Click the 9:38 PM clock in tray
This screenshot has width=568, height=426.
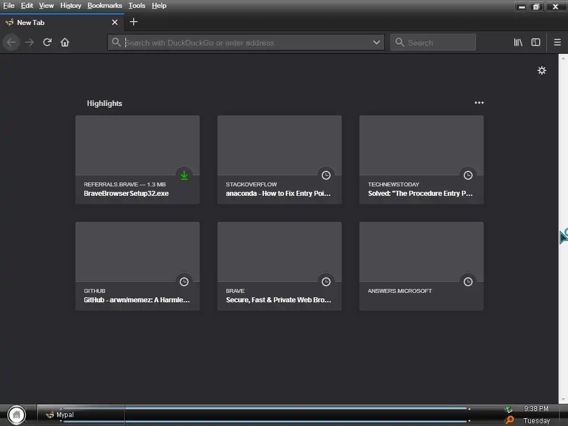click(x=536, y=409)
